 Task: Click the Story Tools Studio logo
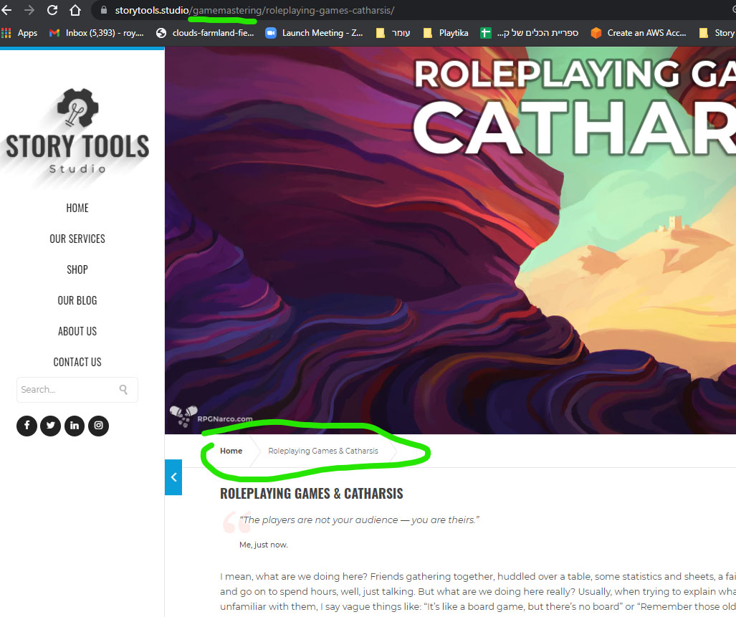point(77,131)
